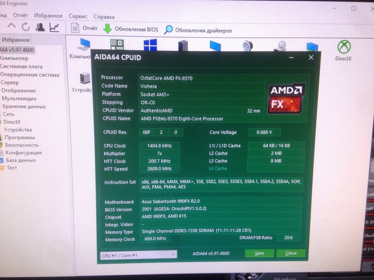Select Безопасность in the sidebar tree
The width and height of the screenshot is (374, 280).
[x=22, y=145]
